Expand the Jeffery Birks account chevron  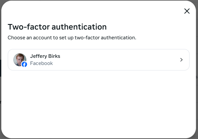click(181, 60)
